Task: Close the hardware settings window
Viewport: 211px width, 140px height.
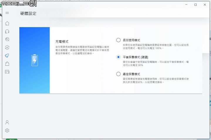Action: click(205, 5)
